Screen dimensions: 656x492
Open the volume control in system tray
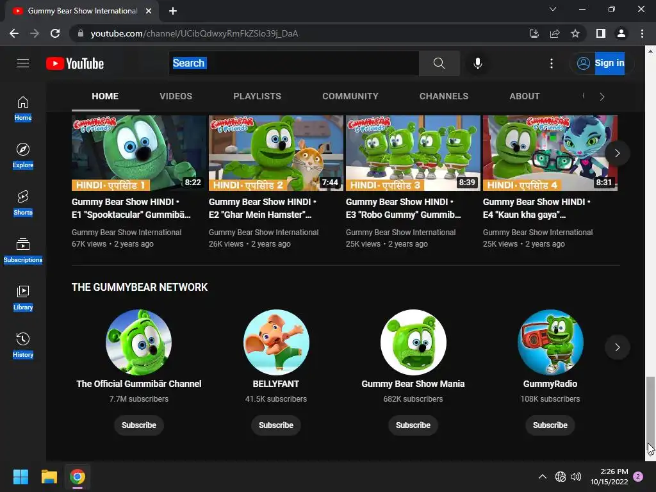tap(576, 477)
